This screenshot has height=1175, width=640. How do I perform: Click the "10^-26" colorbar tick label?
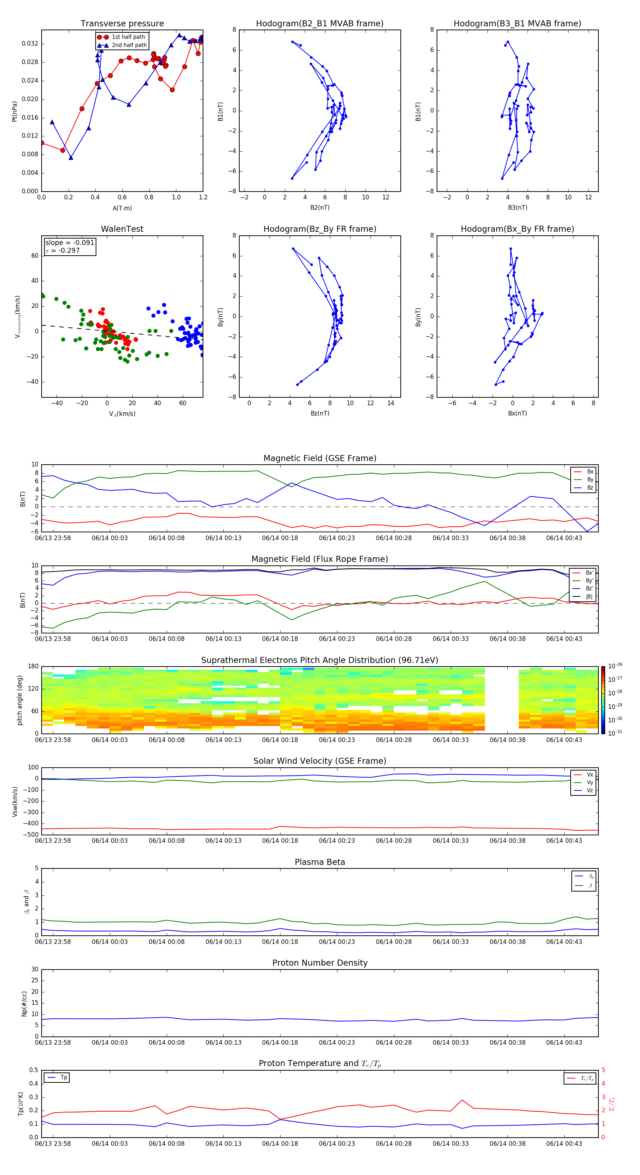click(x=615, y=666)
